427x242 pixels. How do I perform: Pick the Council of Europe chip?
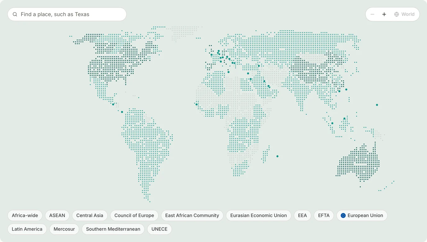134,215
